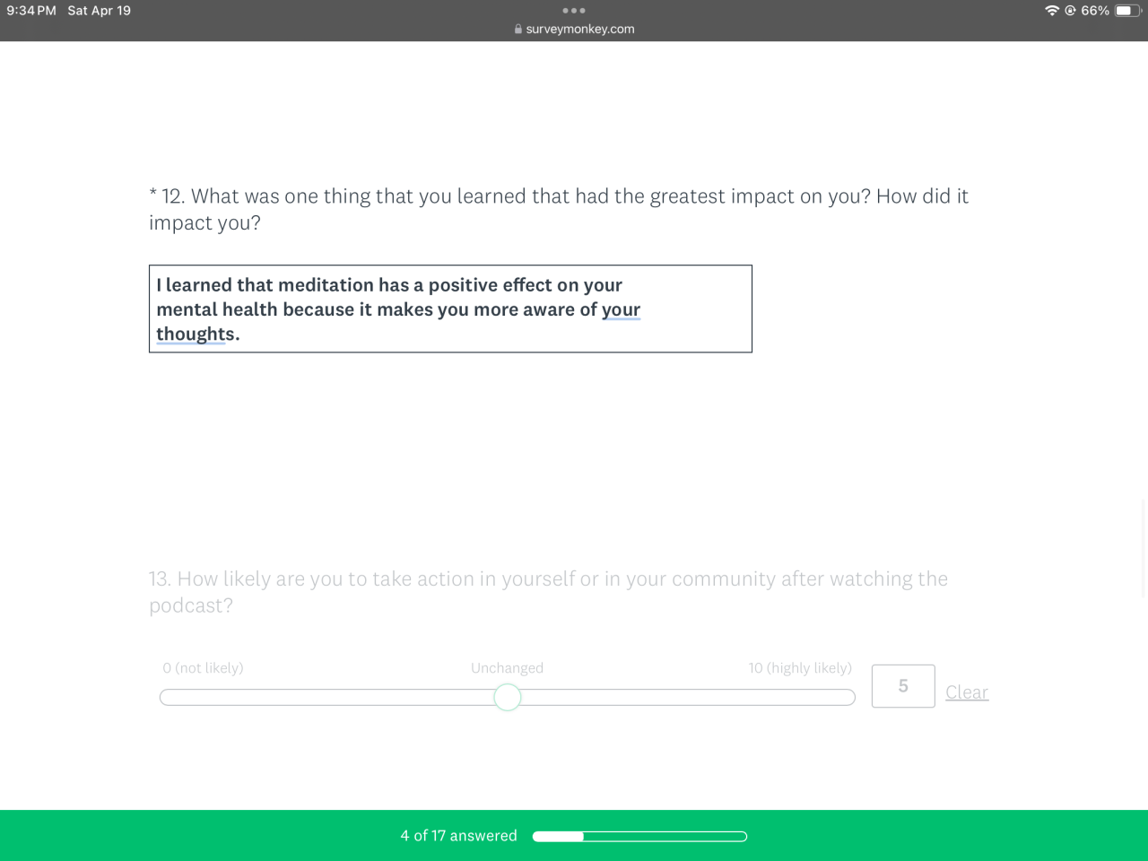Click the "Unchanged" slider midpoint label
The image size is (1148, 861).
(507, 668)
